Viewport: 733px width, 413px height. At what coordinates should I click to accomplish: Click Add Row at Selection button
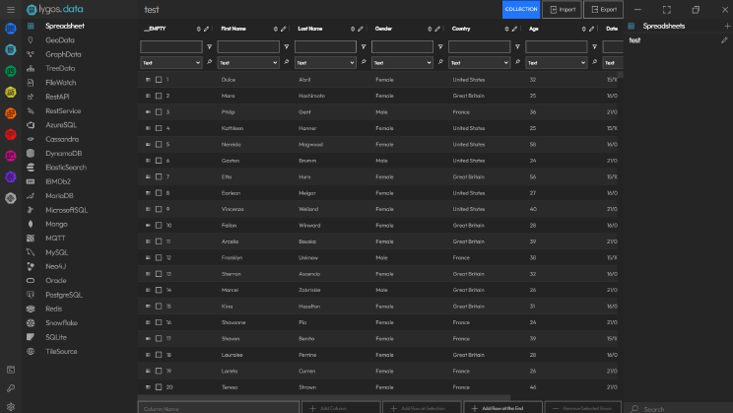pos(422,408)
